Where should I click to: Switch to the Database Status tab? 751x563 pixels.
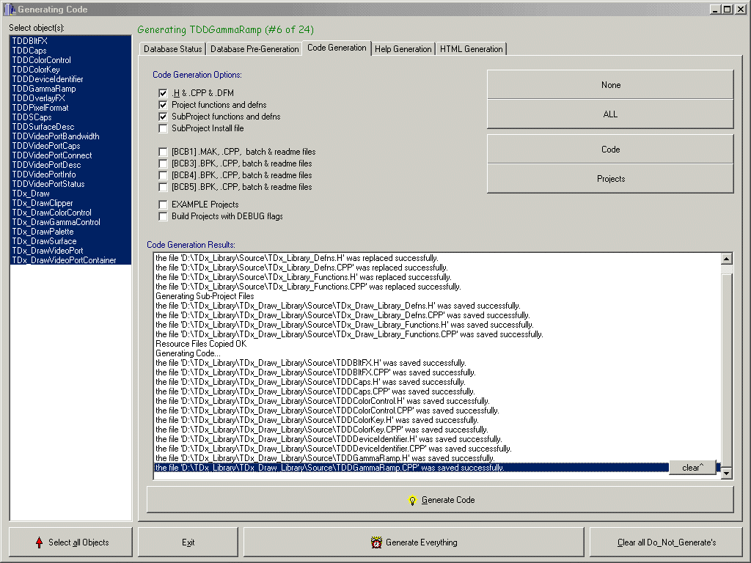click(172, 49)
